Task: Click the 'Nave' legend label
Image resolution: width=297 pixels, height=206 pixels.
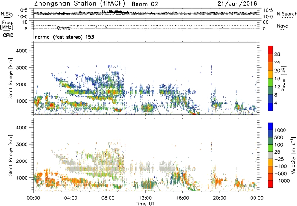Action: pyautogui.click(x=283, y=26)
